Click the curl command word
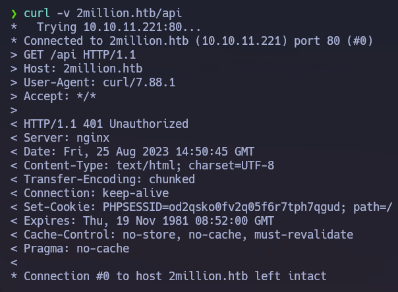Viewport: 398px width, 292px height. click(x=37, y=13)
